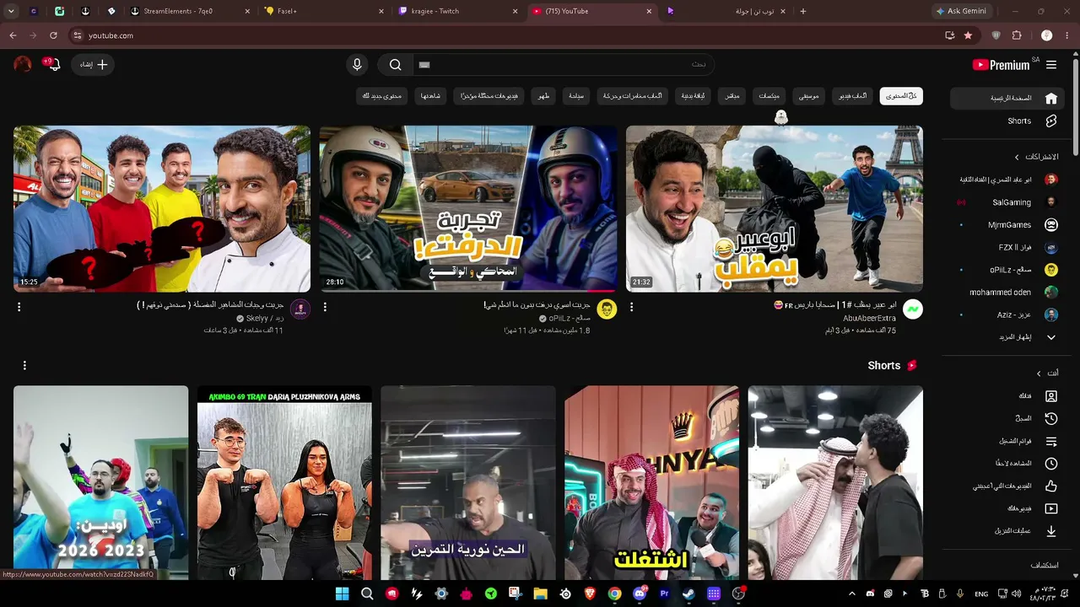Open the 15:25 Skelyy video thumbnail
Viewport: 1080px width, 607px height.
[x=162, y=209]
